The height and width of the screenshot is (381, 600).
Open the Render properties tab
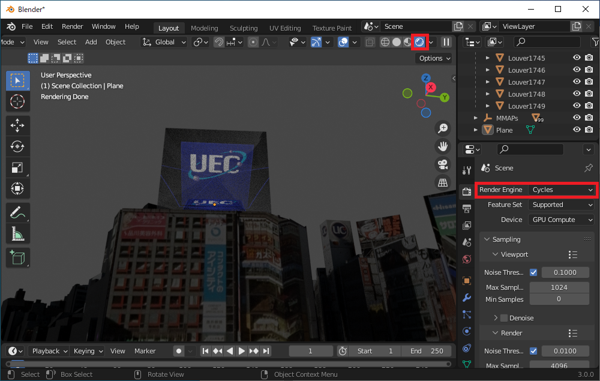pos(466,191)
